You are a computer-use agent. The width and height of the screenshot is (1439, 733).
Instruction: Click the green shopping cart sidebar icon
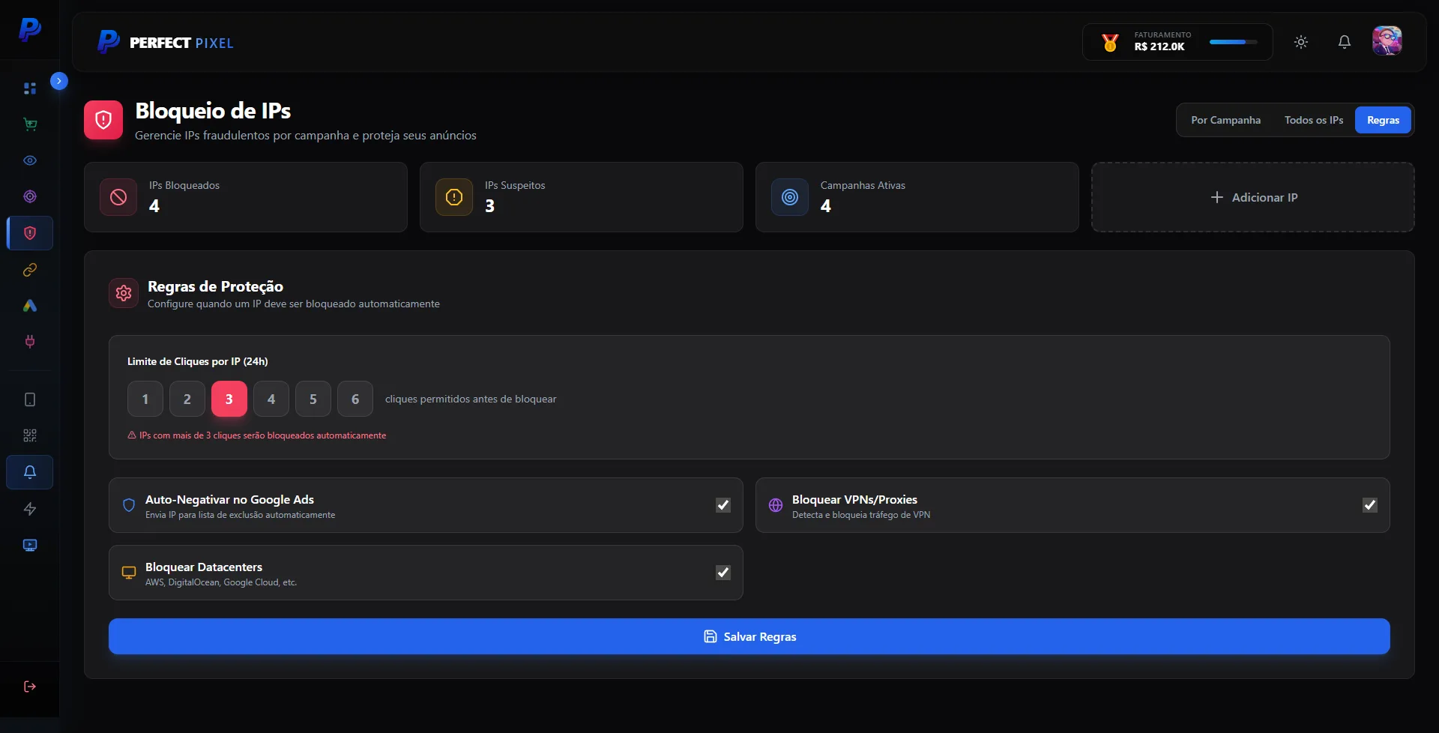click(30, 124)
